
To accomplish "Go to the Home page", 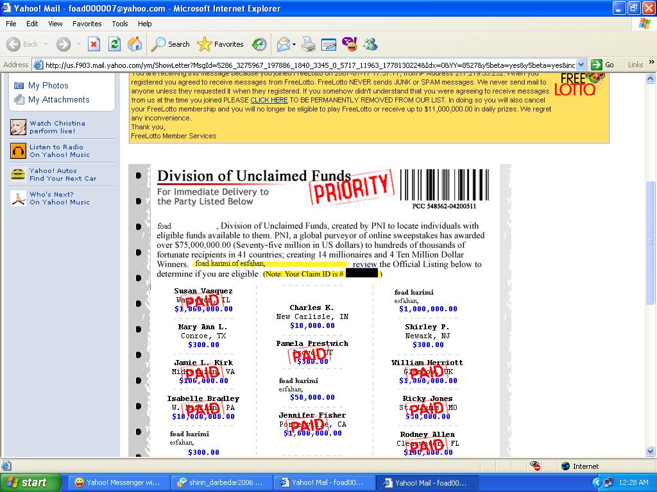I will pos(135,44).
